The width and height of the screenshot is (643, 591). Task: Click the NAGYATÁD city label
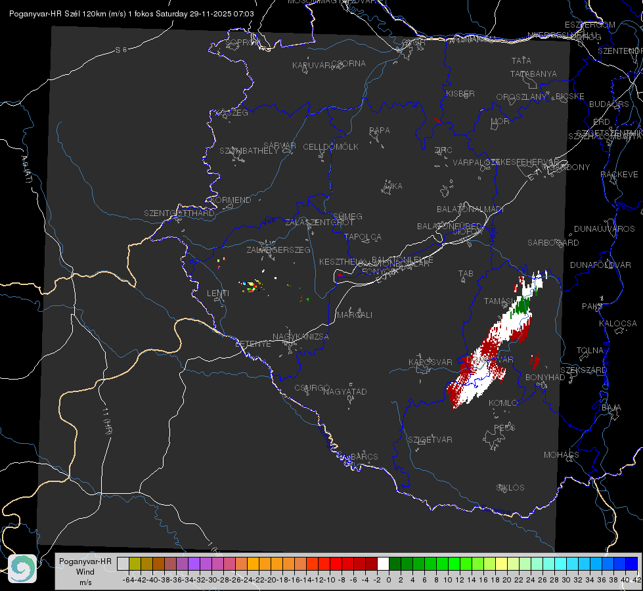pos(345,391)
